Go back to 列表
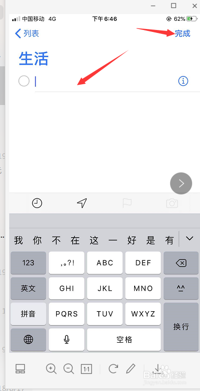The image size is (200, 391). (27, 33)
